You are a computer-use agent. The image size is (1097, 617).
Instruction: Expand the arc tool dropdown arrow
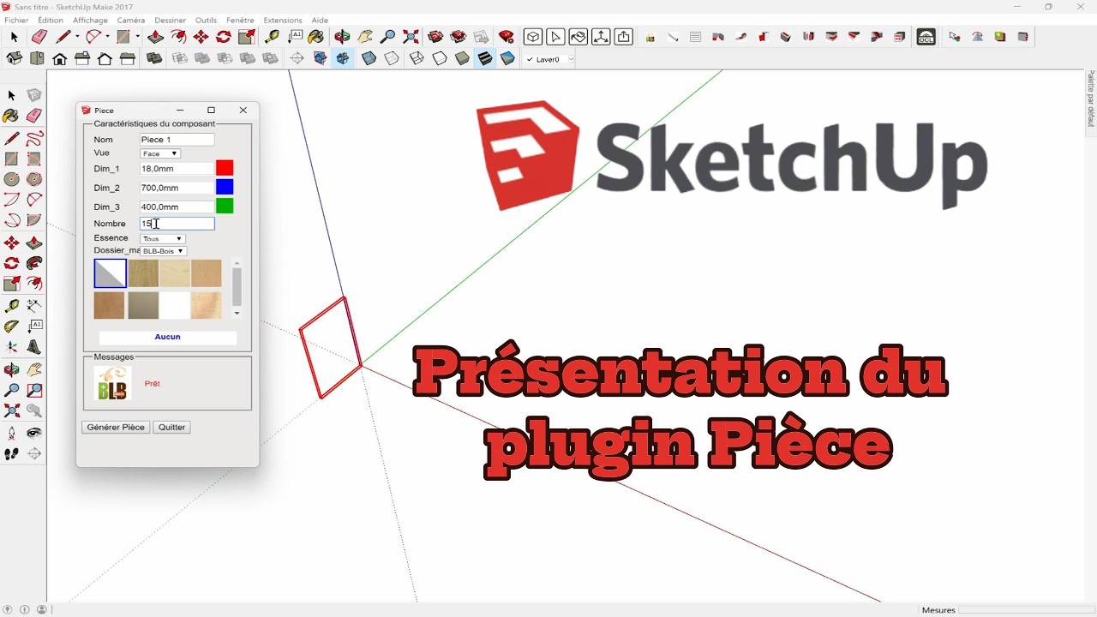pos(106,37)
